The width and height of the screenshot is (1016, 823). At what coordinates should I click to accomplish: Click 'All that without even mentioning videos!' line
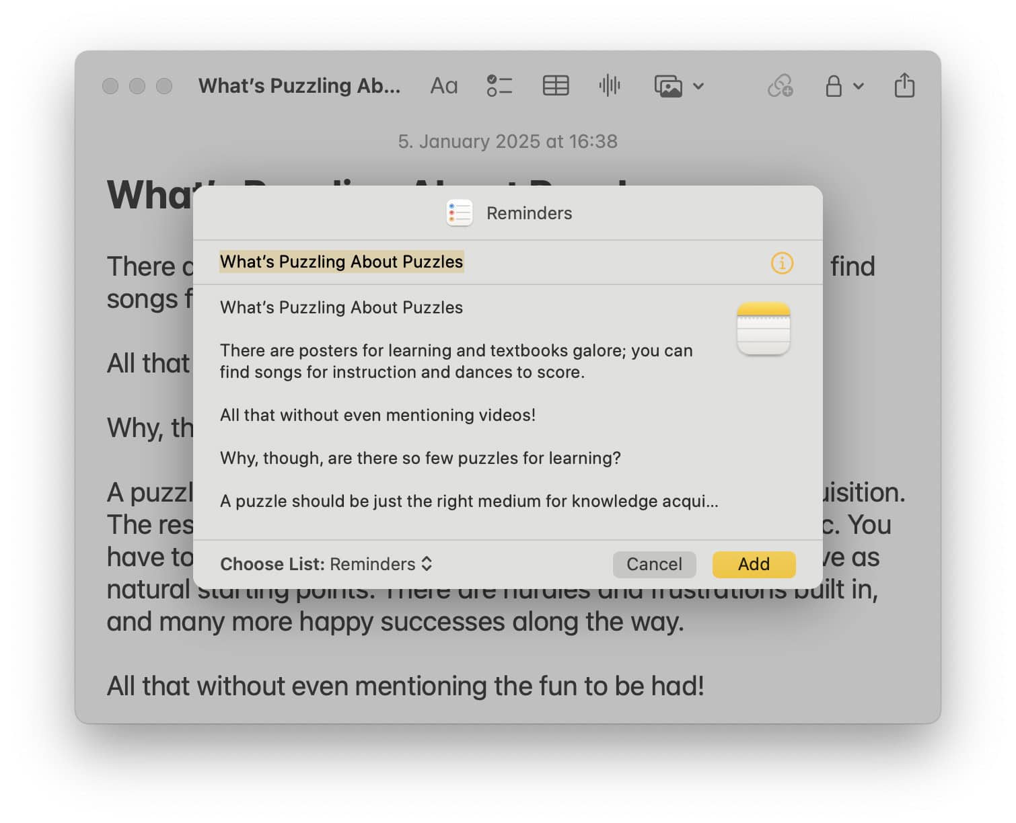pyautogui.click(x=377, y=415)
